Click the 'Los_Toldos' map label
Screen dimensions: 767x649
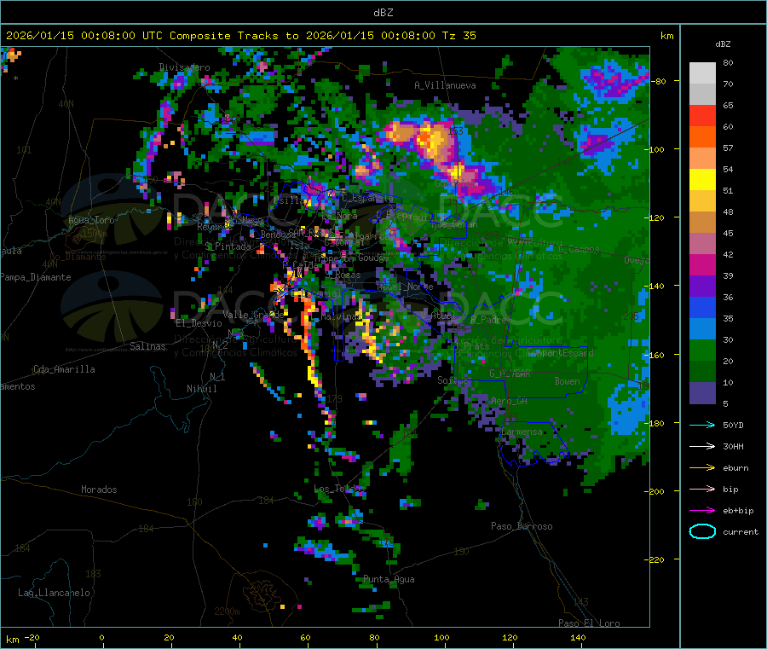pos(339,489)
